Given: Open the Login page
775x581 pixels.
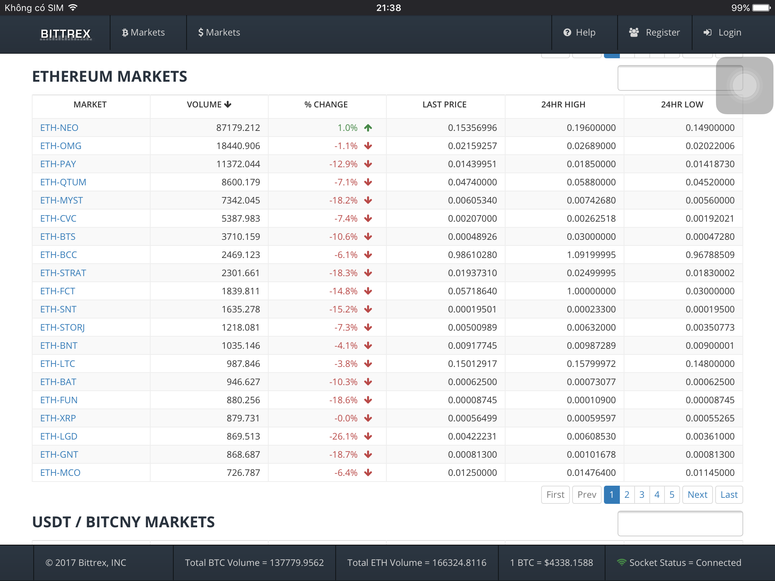Looking at the screenshot, I should pos(722,33).
